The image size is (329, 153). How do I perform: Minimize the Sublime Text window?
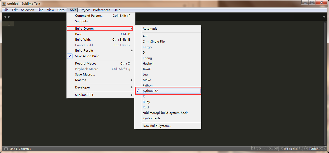coord(305,2)
